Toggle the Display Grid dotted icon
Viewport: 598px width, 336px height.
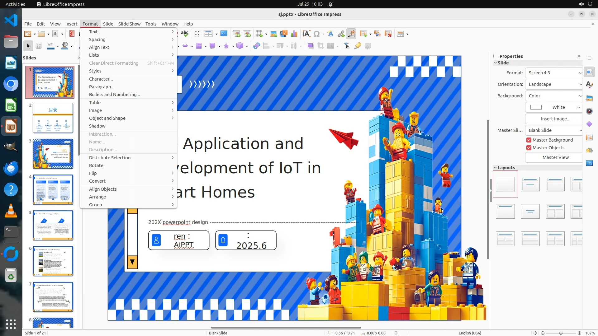click(x=197, y=34)
